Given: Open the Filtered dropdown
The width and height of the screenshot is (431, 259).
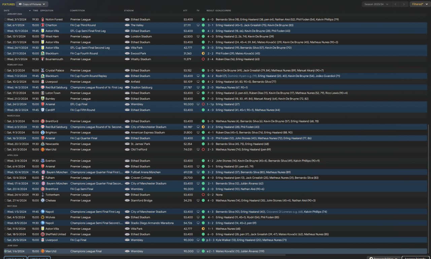Looking at the screenshot, I should pos(420,4).
